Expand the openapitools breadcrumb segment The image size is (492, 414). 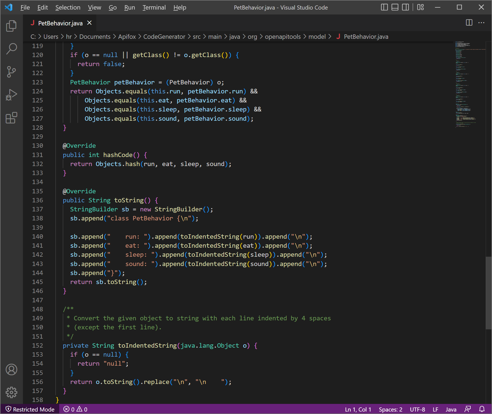click(283, 37)
